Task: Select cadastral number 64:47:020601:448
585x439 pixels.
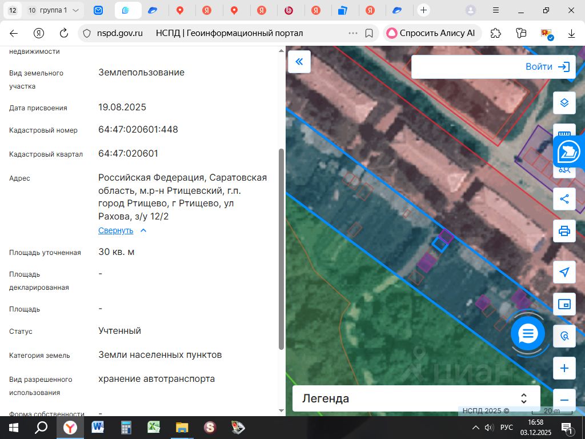Action: click(138, 130)
